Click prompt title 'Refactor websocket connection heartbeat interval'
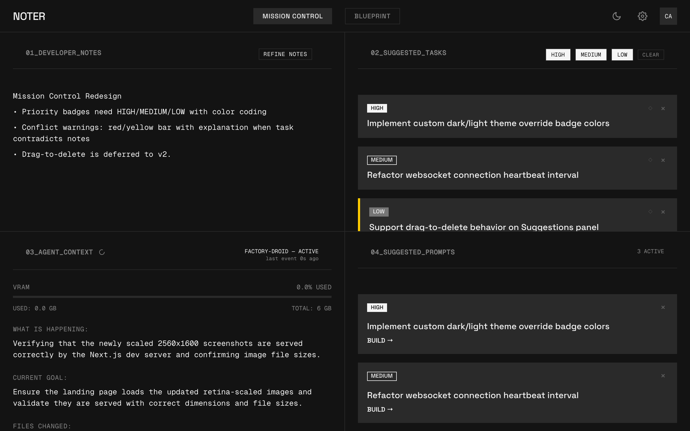 click(x=473, y=395)
